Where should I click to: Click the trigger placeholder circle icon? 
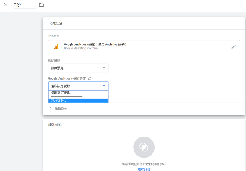click(144, 147)
